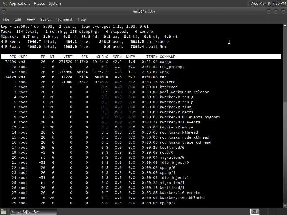Click the migration/1 command
This screenshot has width=287, height=215.
tap(172, 183)
